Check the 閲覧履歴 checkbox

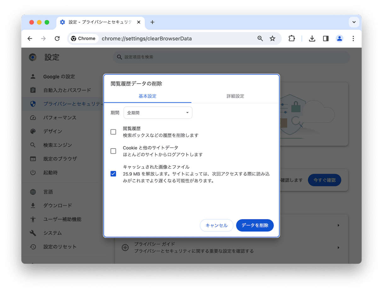click(x=113, y=132)
